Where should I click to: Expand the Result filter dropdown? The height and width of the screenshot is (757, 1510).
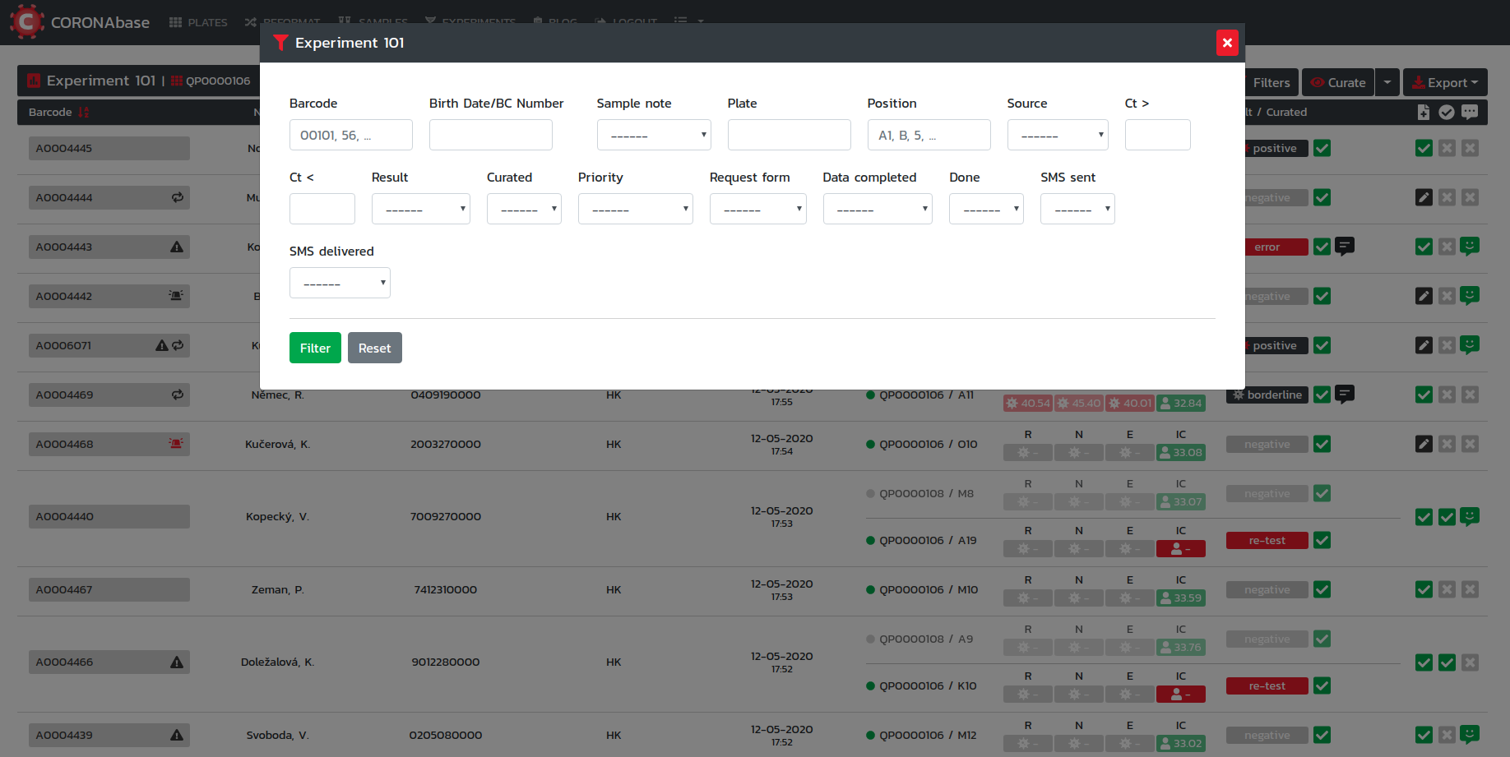click(420, 209)
